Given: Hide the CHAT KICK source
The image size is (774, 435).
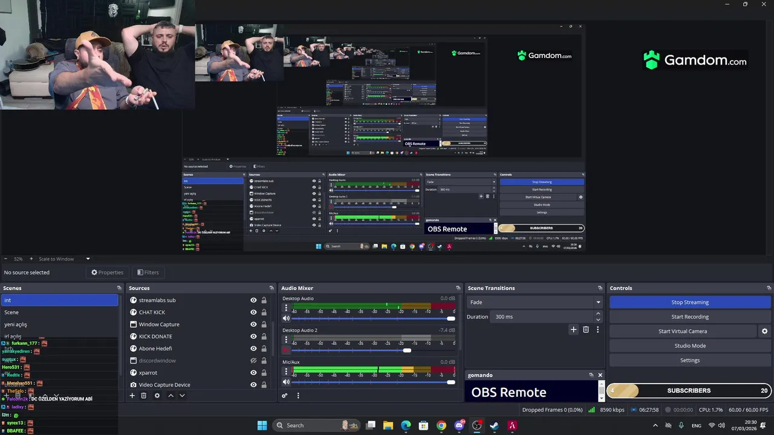Looking at the screenshot, I should (x=253, y=312).
